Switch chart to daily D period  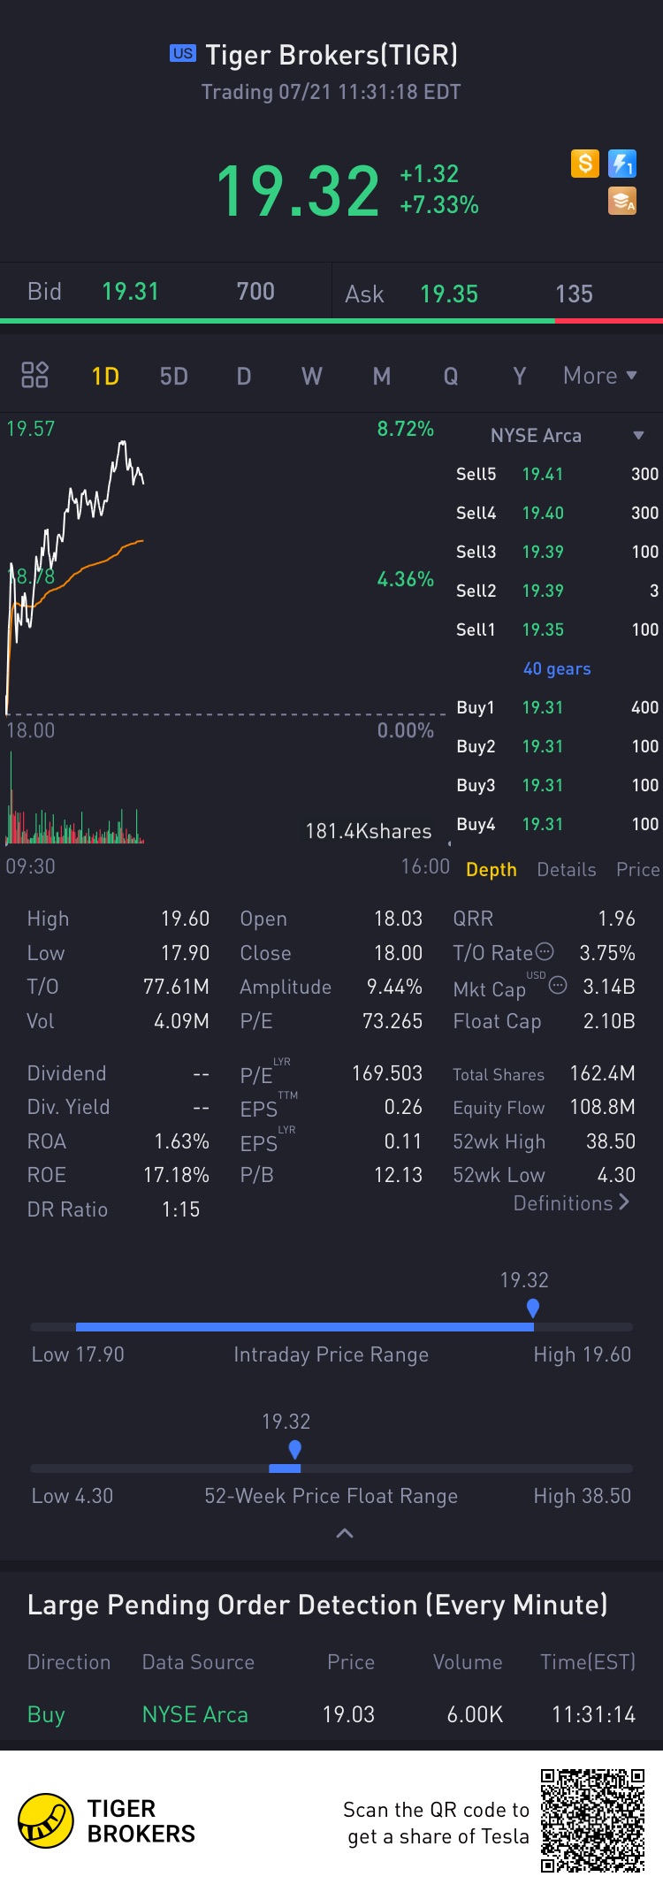(x=244, y=377)
